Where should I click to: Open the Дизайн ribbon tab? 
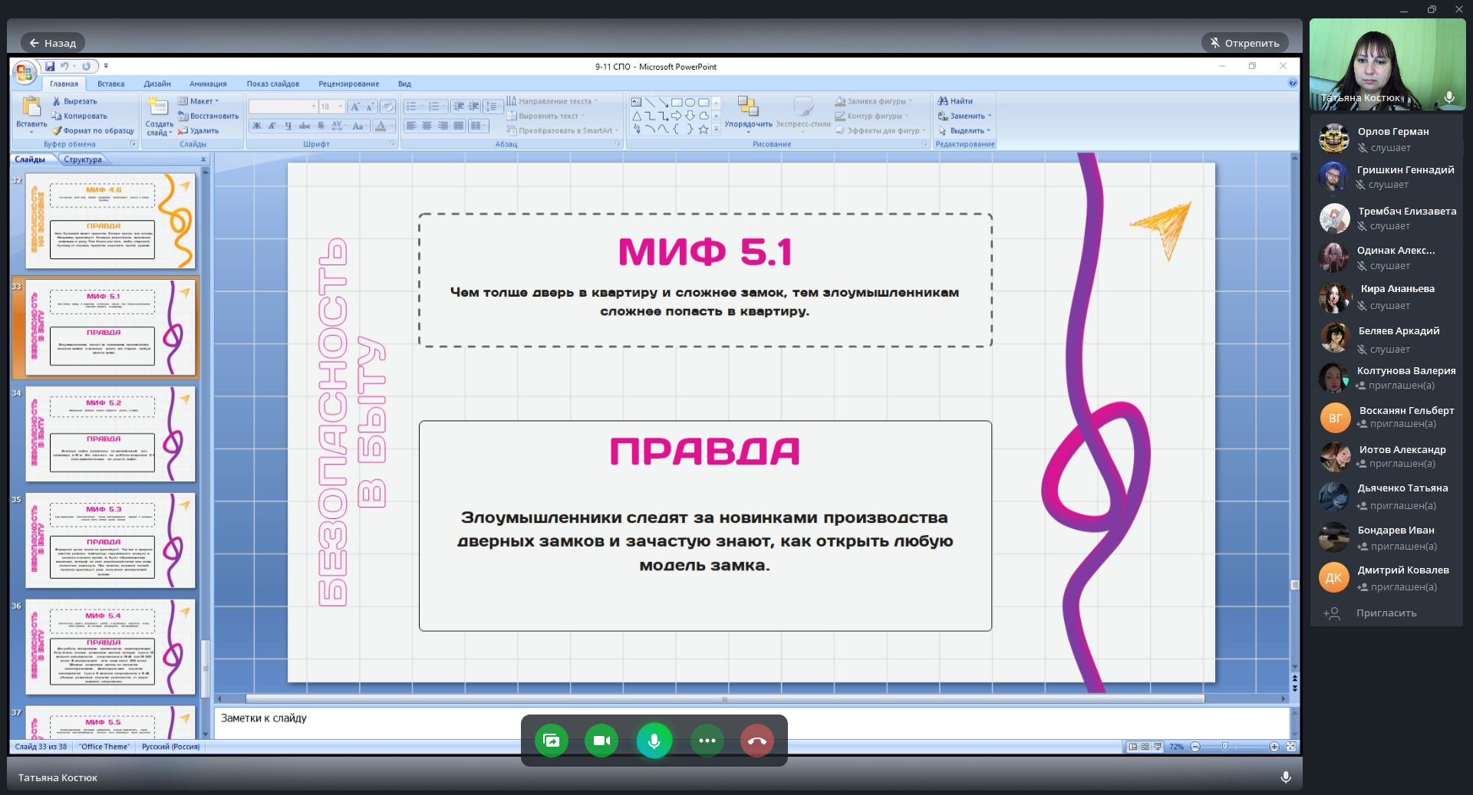click(157, 84)
